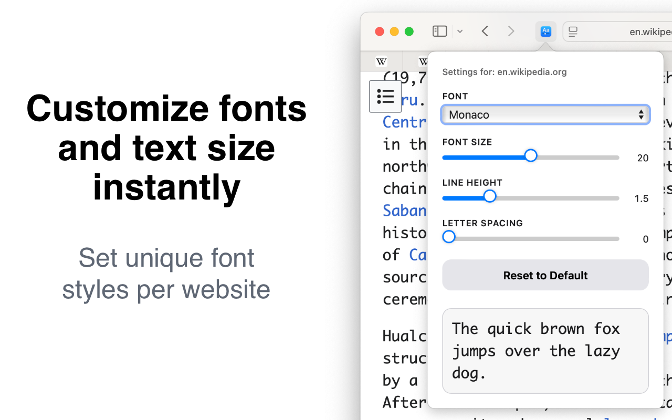Click the Aa font extension icon

coord(546,31)
